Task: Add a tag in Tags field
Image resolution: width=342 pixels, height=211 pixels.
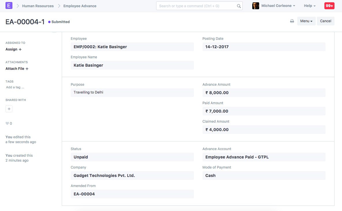Action: tap(15, 87)
